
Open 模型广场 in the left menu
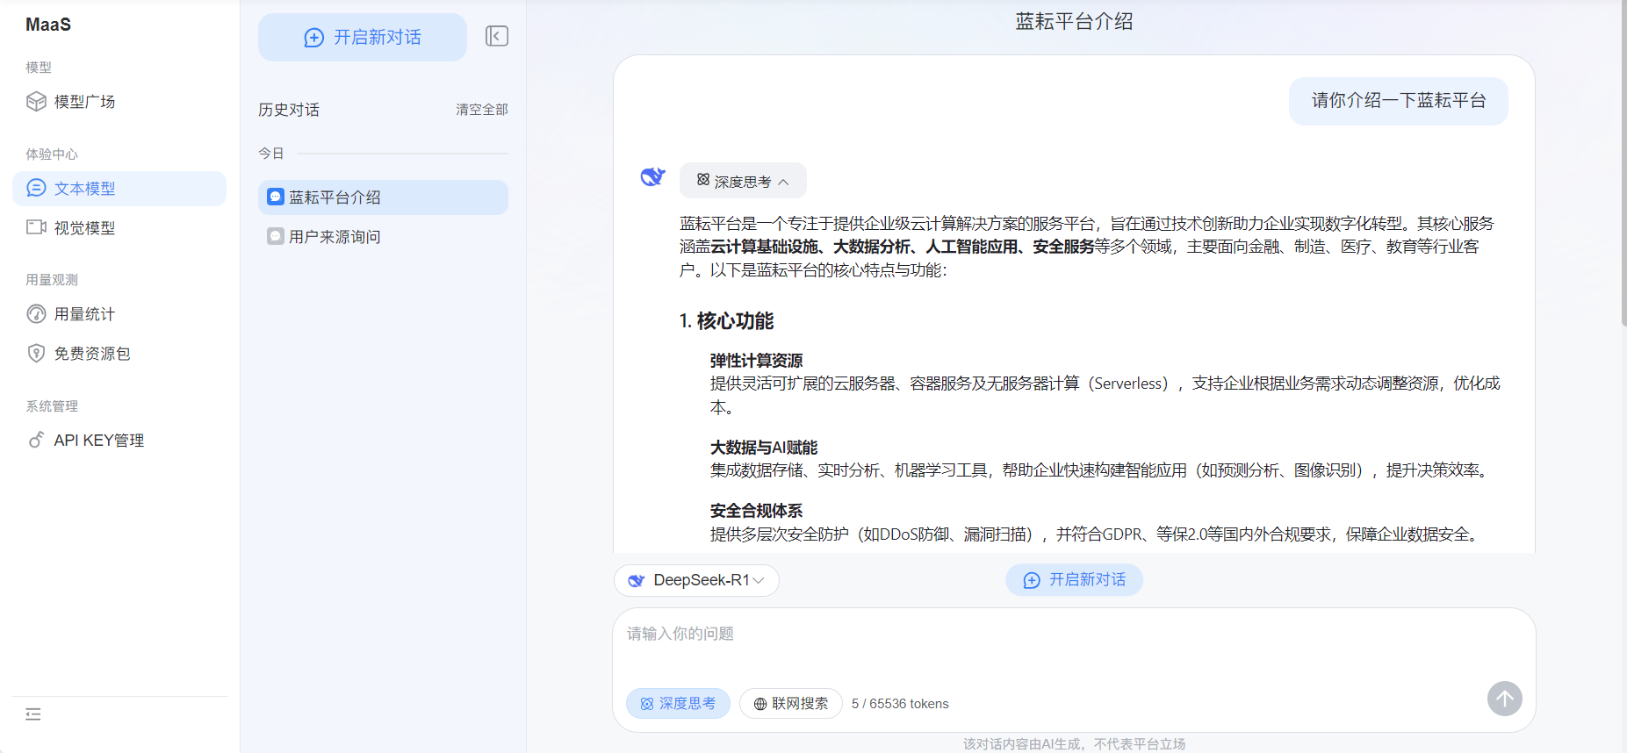(119, 102)
